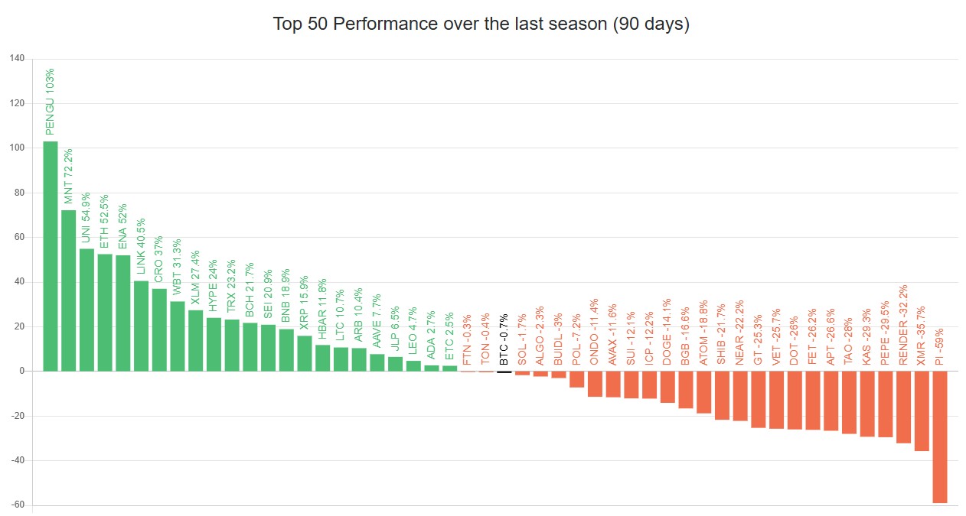
Task: Click the green PENGU bar
Action: click(x=51, y=256)
